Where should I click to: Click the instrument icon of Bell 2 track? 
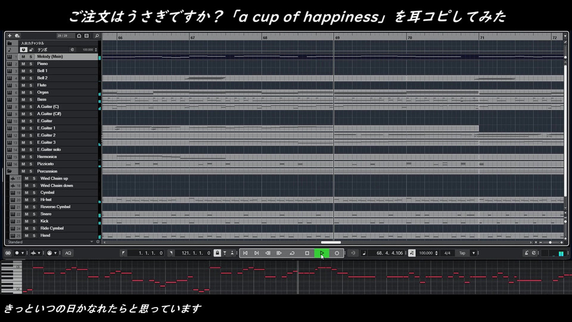pyautogui.click(x=10, y=78)
